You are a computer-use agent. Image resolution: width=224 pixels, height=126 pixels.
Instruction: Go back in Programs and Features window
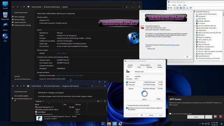(13, 86)
